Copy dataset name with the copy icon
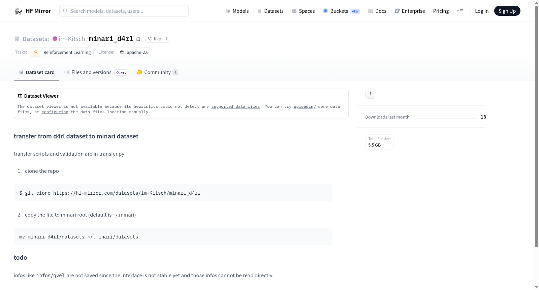 point(138,39)
